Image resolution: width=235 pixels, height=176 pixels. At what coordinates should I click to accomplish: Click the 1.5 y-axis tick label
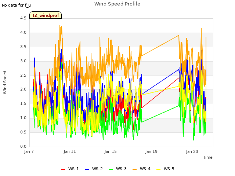tap(23, 103)
